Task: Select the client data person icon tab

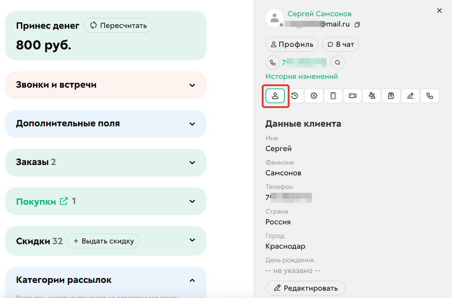Action: pos(275,96)
